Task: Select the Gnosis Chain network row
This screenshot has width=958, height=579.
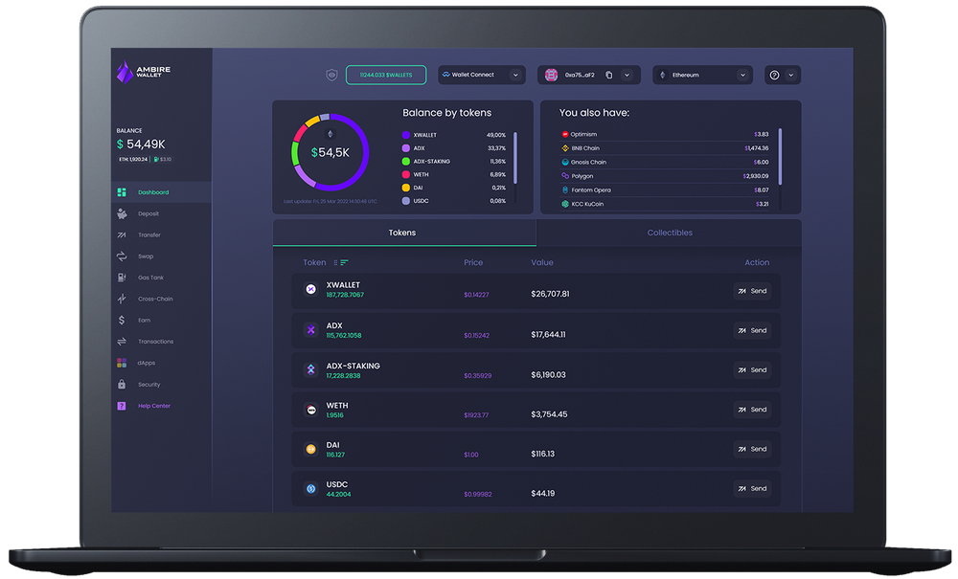Action: point(665,163)
